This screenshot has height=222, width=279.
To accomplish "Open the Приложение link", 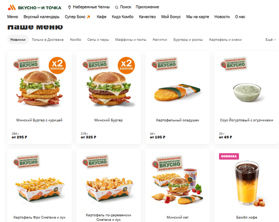I will coord(147,7).
